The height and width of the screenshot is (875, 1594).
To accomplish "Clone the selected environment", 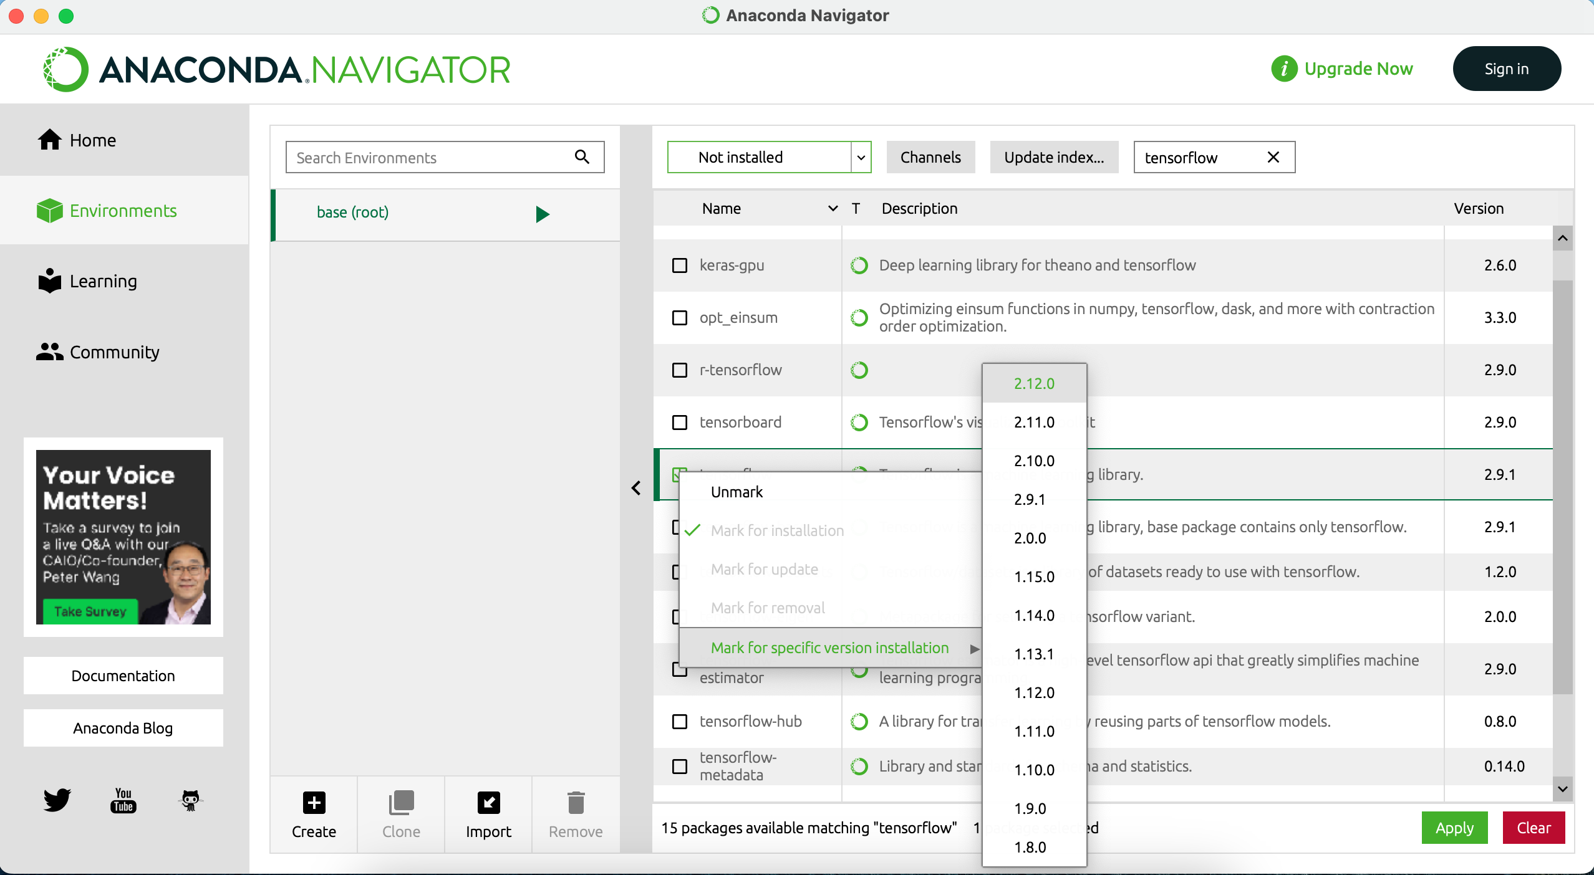I will click(x=401, y=815).
